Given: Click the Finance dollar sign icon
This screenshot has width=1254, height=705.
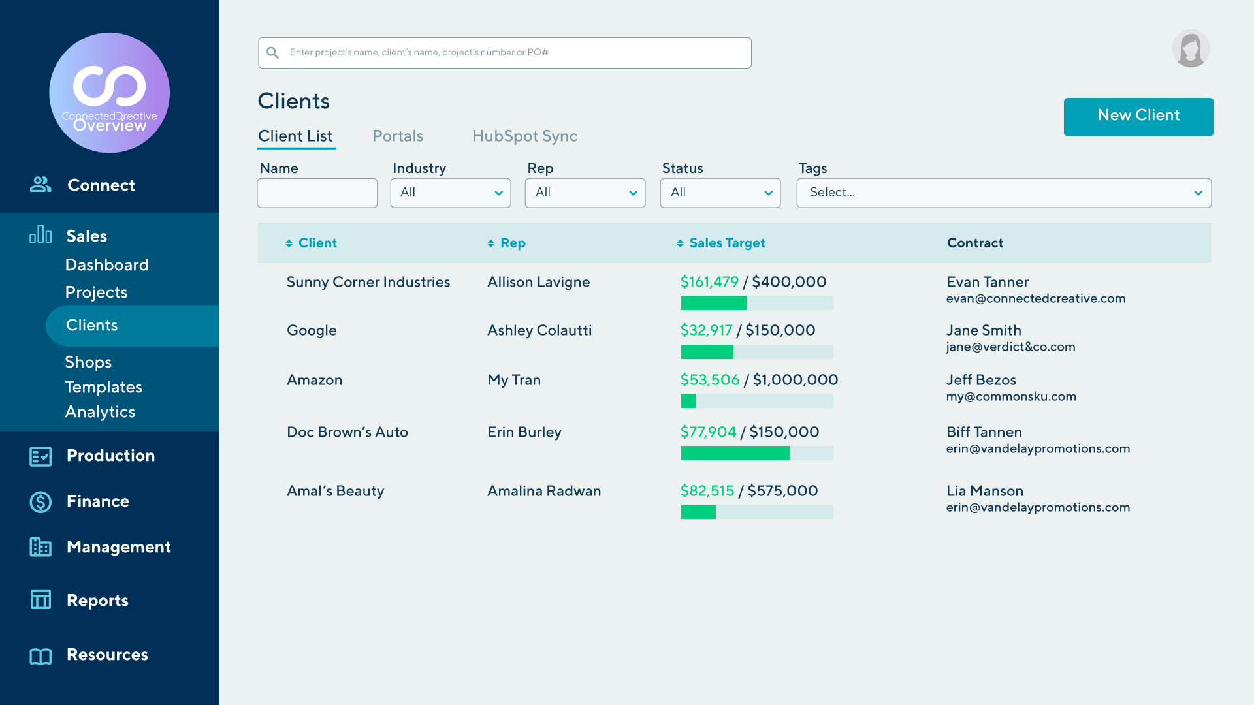Looking at the screenshot, I should point(40,502).
